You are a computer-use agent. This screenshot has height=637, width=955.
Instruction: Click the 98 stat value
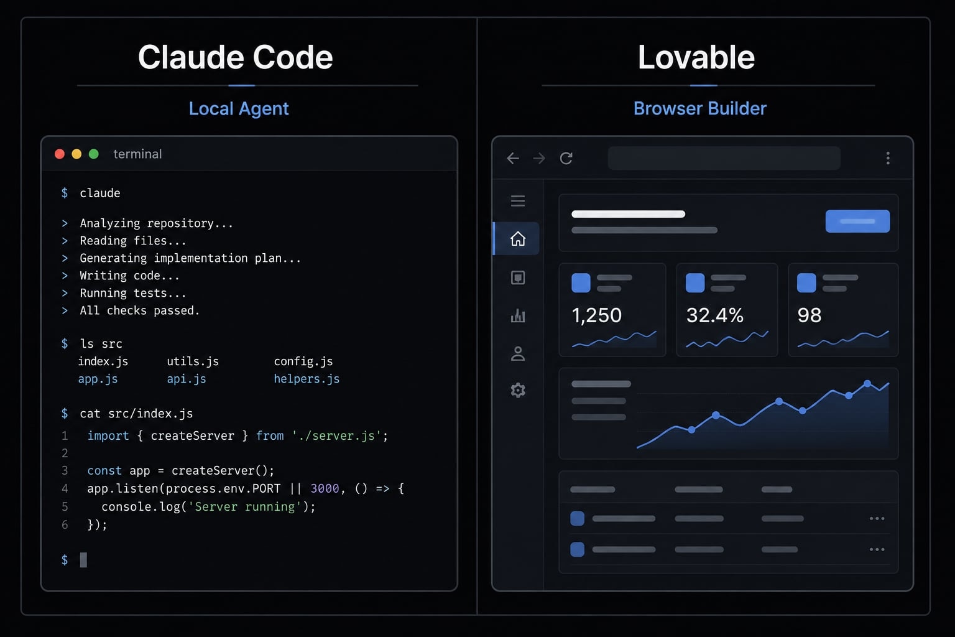(810, 315)
